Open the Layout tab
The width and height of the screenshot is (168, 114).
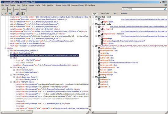pos(115,13)
